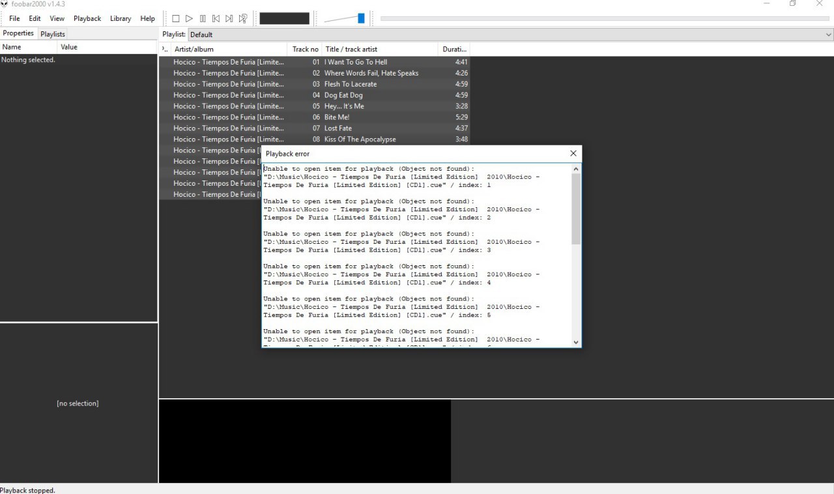The width and height of the screenshot is (834, 494).
Task: Sort by Duration column header
Action: (454, 49)
